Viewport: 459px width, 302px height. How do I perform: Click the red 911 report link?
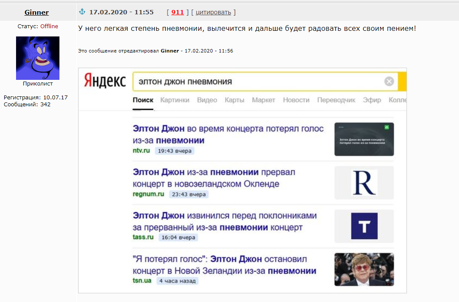coord(177,12)
